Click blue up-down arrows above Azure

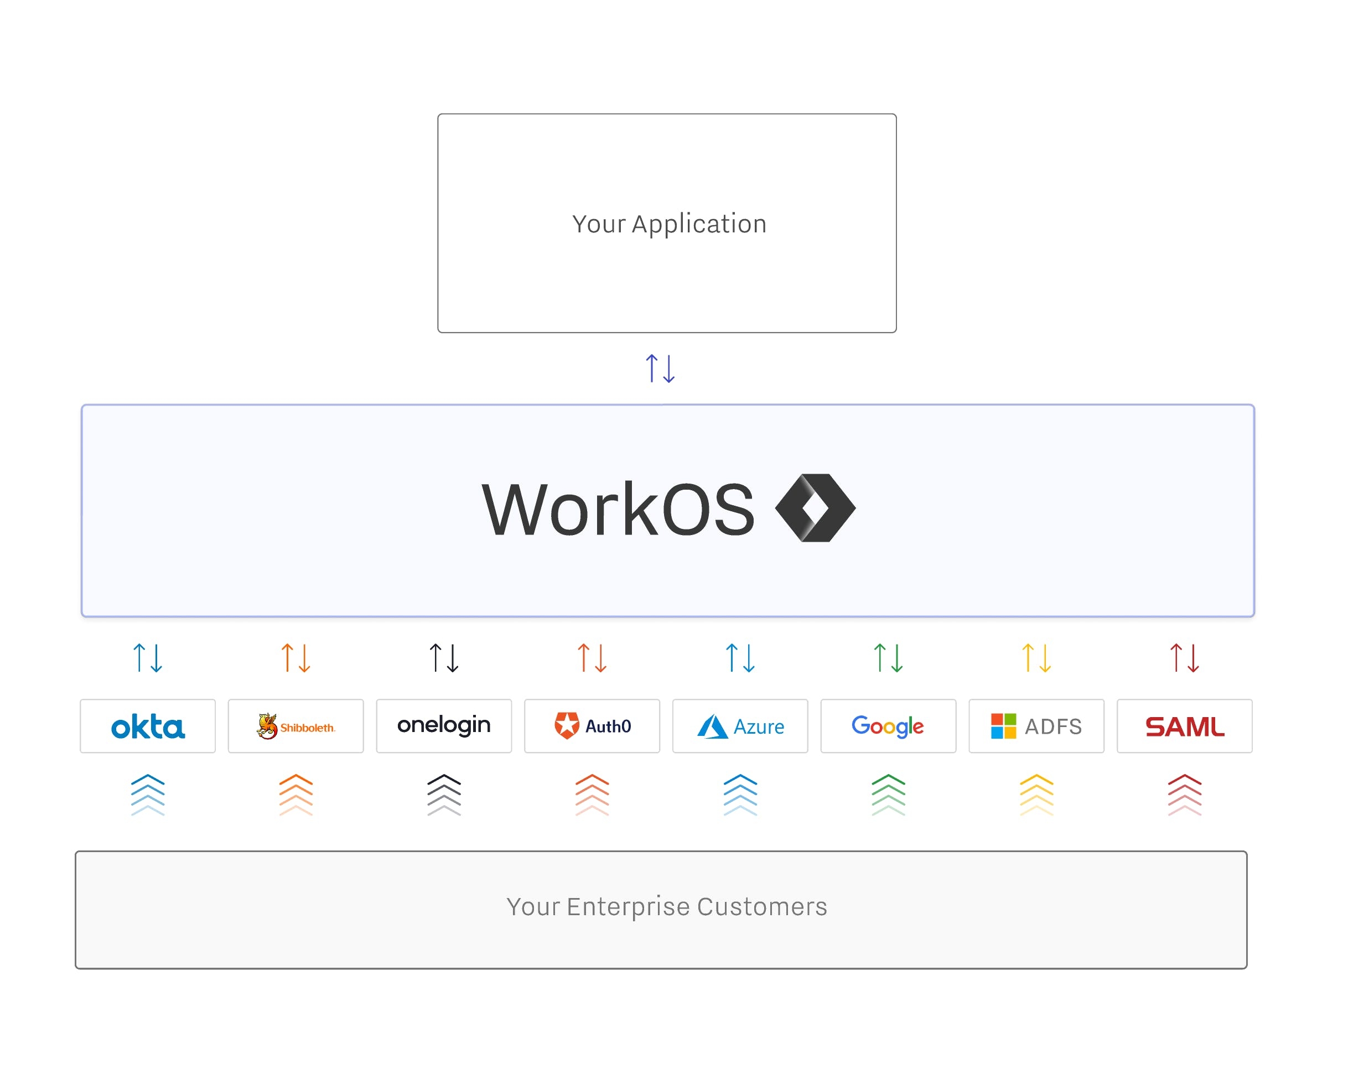(740, 658)
